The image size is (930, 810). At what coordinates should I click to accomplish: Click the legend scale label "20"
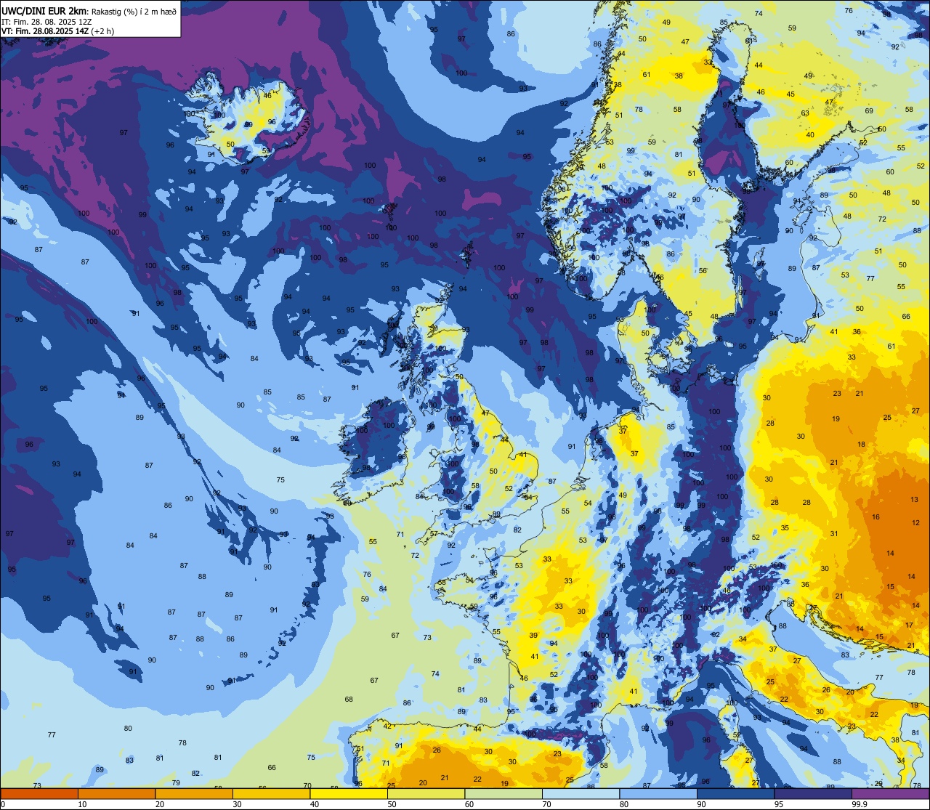160,804
